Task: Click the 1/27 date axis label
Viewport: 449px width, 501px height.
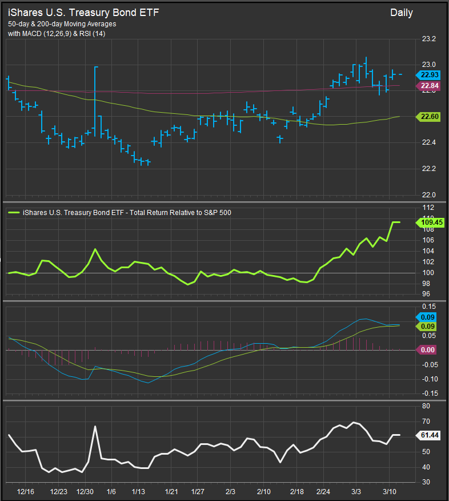Action: pyautogui.click(x=198, y=491)
